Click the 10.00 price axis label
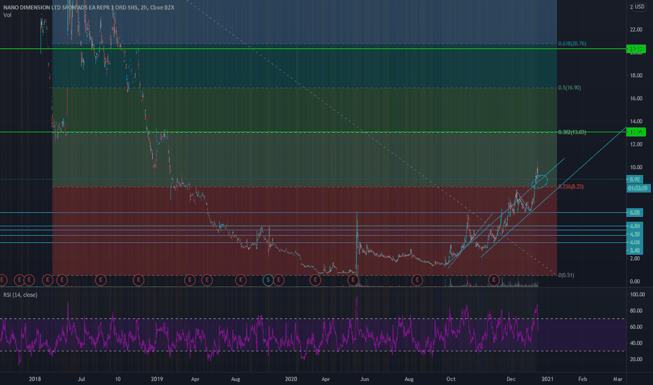 pos(636,167)
